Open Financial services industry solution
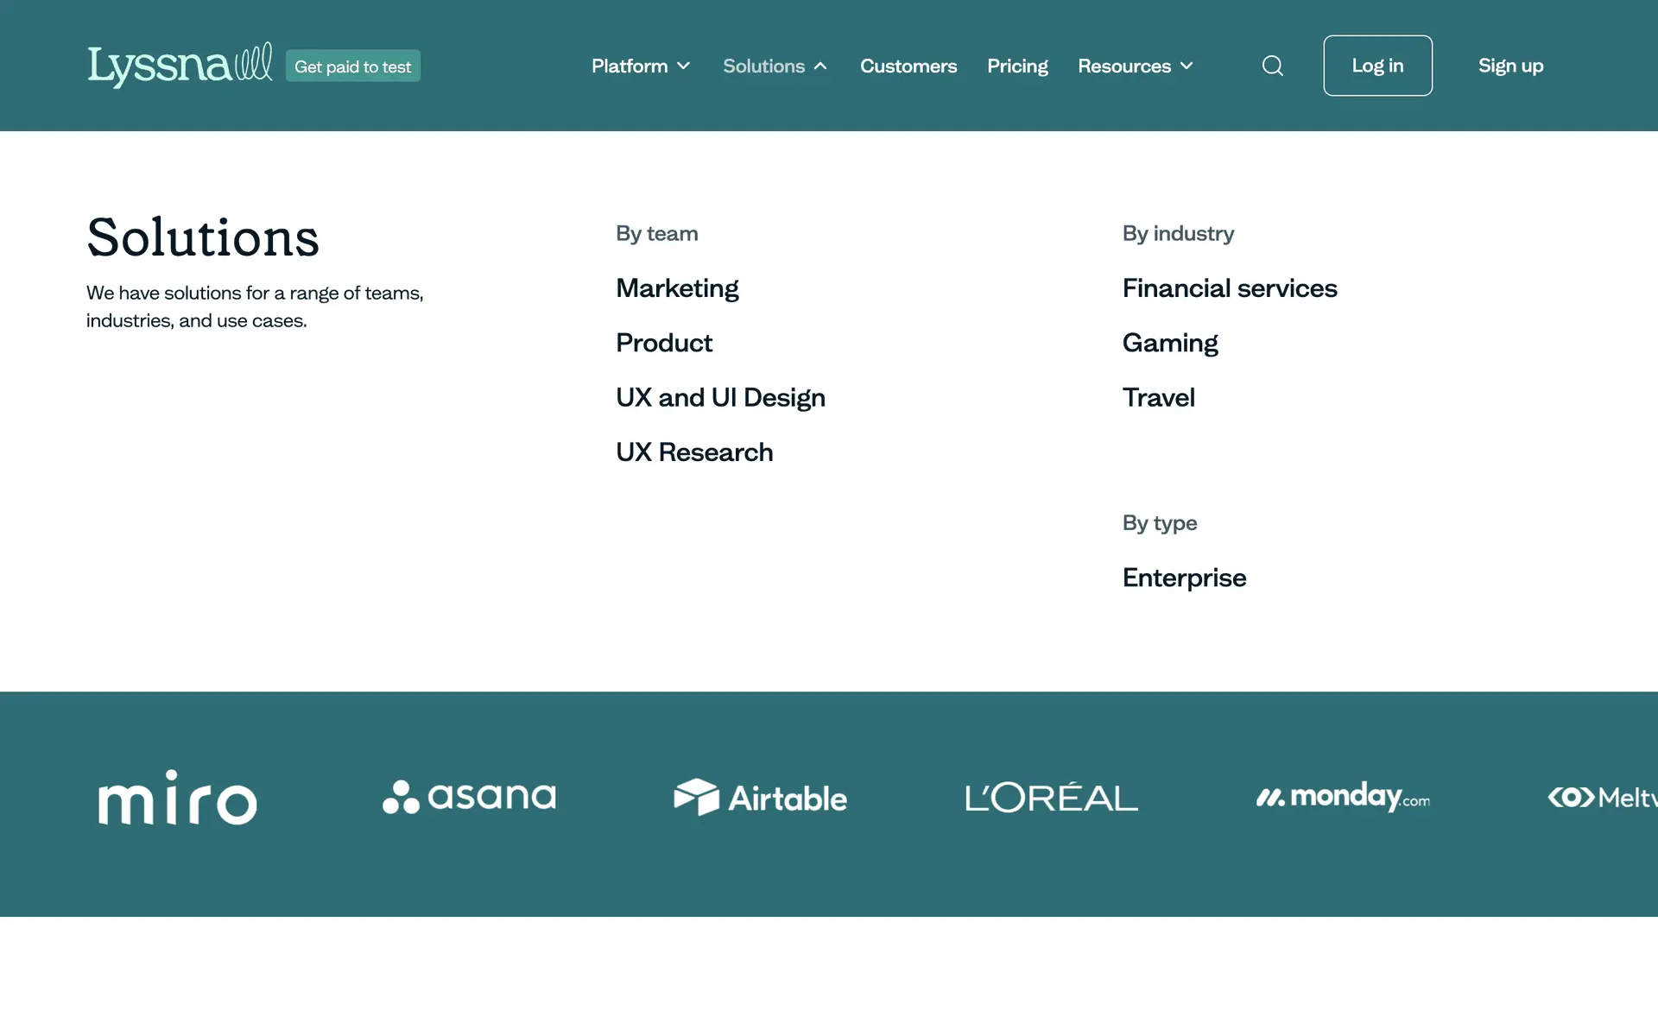Screen dimensions: 1658x1036 1229,287
